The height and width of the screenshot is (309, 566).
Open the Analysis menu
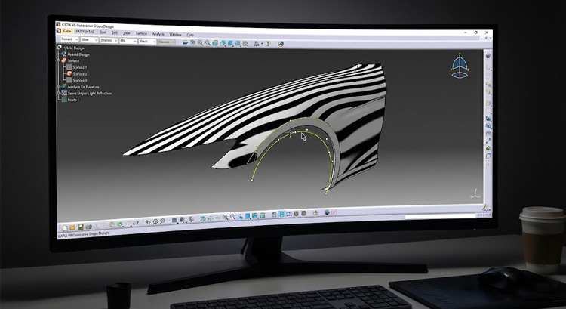click(x=158, y=33)
